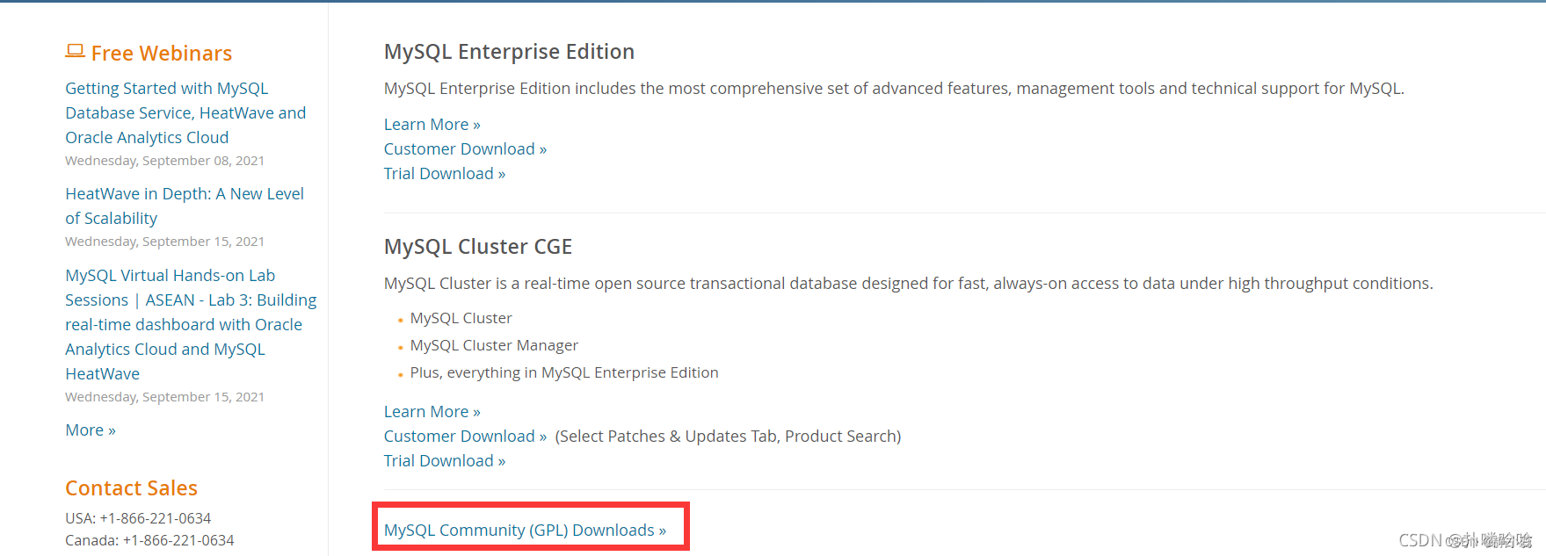Open Customer Download under MySQL Enterprise Edition

click(465, 149)
